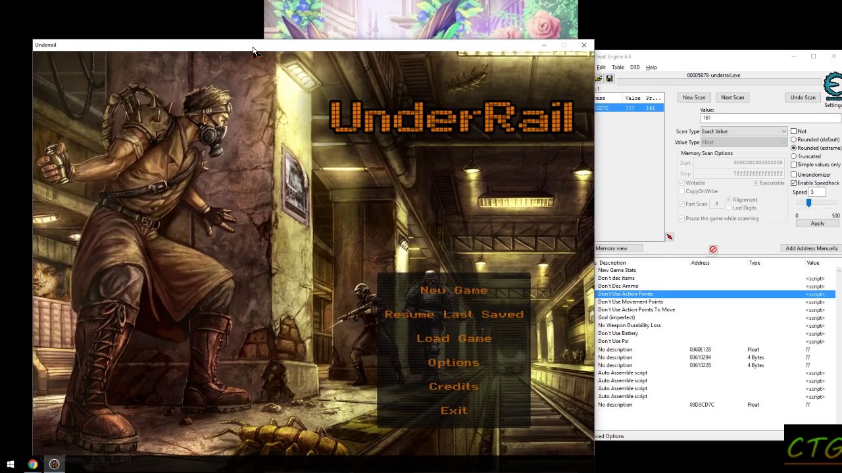This screenshot has height=473, width=842.
Task: Toggle Pause the game while scanning
Action: coord(682,218)
